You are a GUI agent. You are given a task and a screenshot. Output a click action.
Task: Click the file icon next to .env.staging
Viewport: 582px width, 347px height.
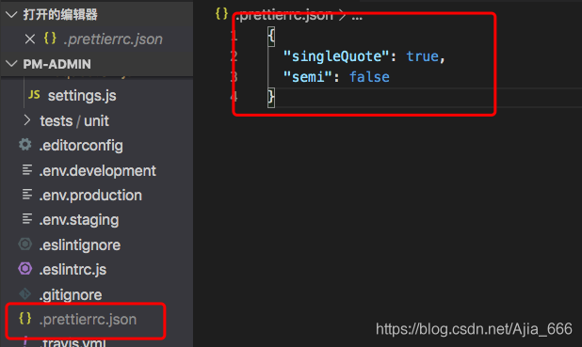pyautogui.click(x=26, y=219)
